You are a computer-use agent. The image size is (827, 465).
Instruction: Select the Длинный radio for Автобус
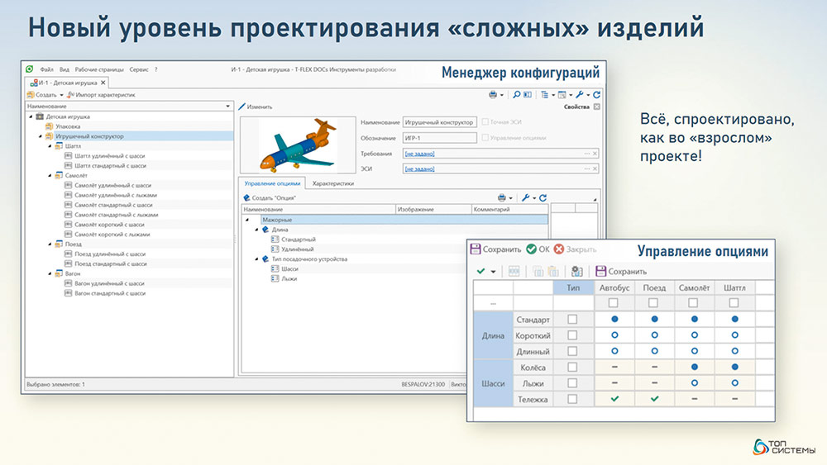pos(614,351)
